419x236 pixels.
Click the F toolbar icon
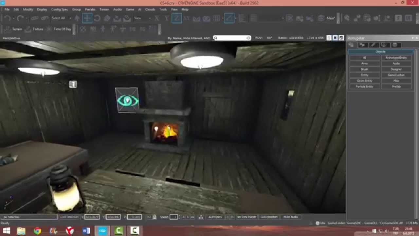click(398, 18)
